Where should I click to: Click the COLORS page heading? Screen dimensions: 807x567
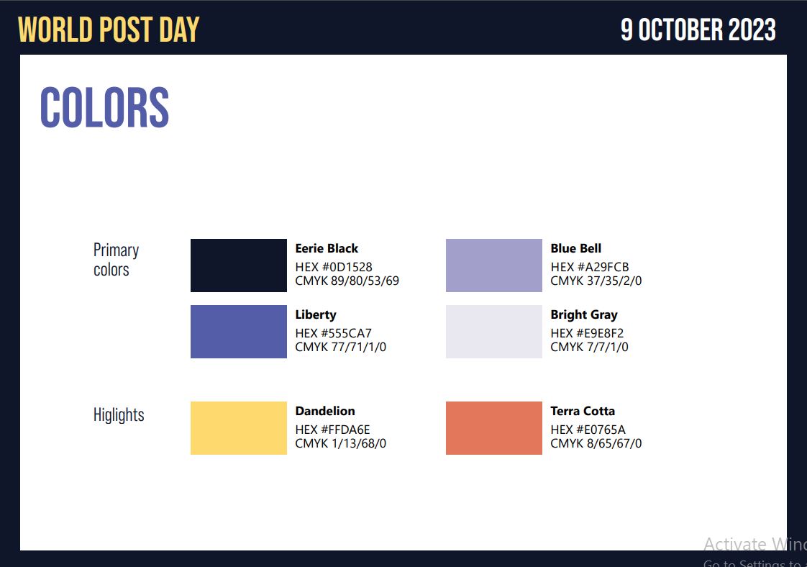pyautogui.click(x=104, y=107)
